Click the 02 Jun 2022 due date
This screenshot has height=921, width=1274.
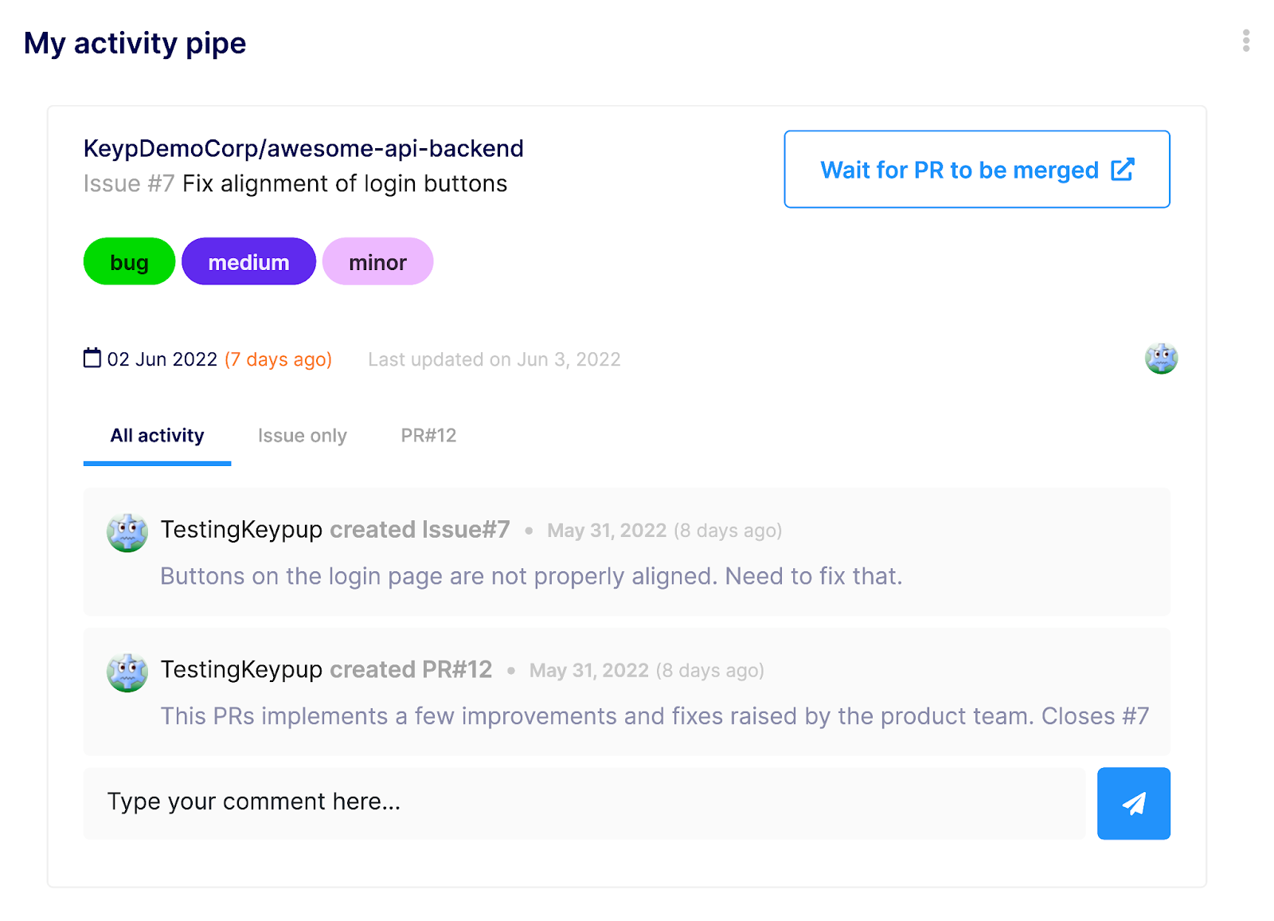(x=162, y=359)
